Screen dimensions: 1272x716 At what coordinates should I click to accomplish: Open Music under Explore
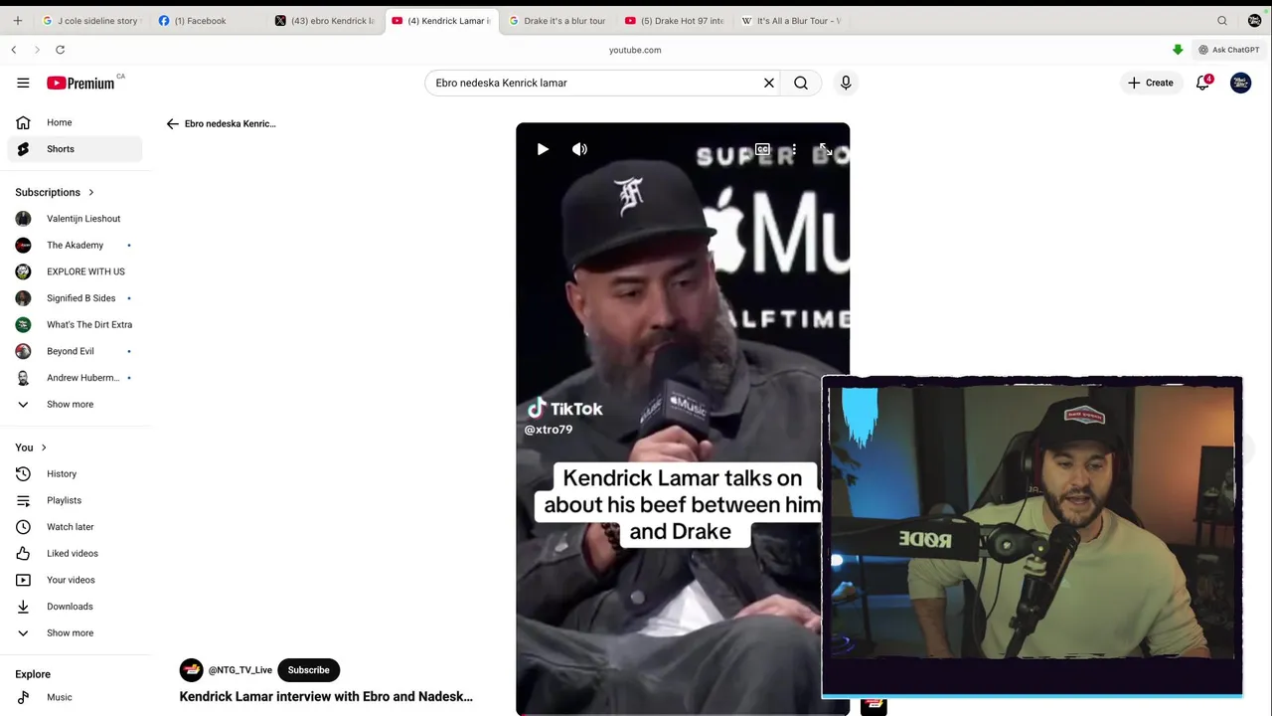[x=76, y=697]
